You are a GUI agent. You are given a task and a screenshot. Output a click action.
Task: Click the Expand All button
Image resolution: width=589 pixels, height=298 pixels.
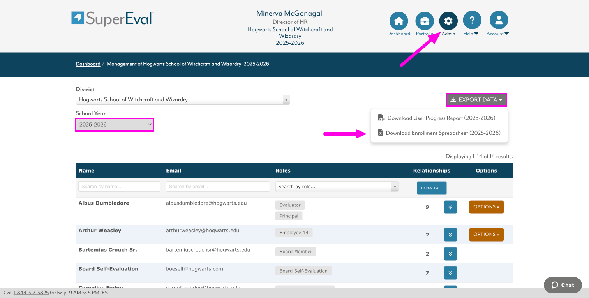(x=432, y=188)
